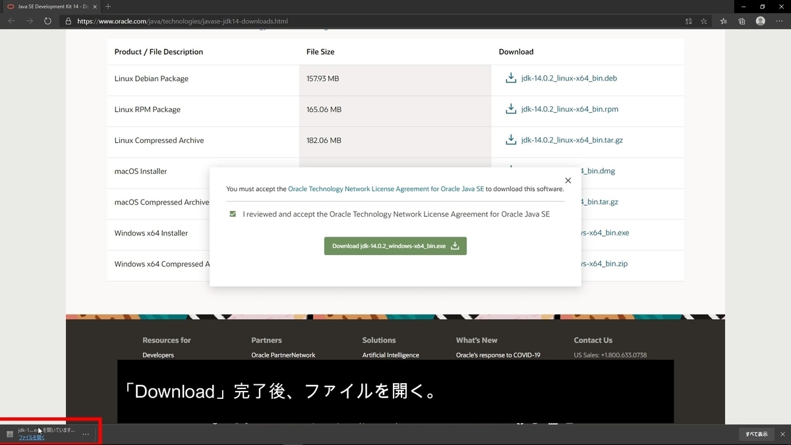Click the '165.06 MB' file size
The height and width of the screenshot is (445, 791).
pos(324,109)
